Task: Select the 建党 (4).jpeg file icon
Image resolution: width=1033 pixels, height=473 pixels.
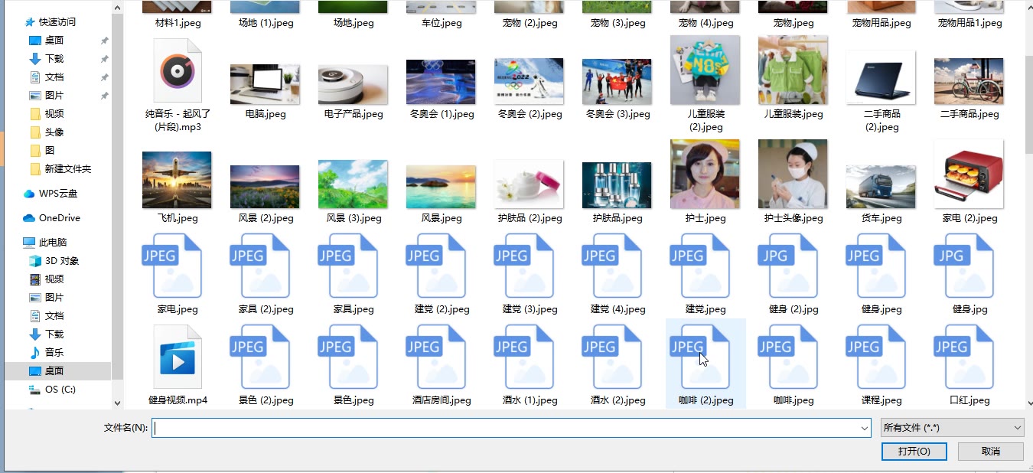Action: [x=612, y=265]
